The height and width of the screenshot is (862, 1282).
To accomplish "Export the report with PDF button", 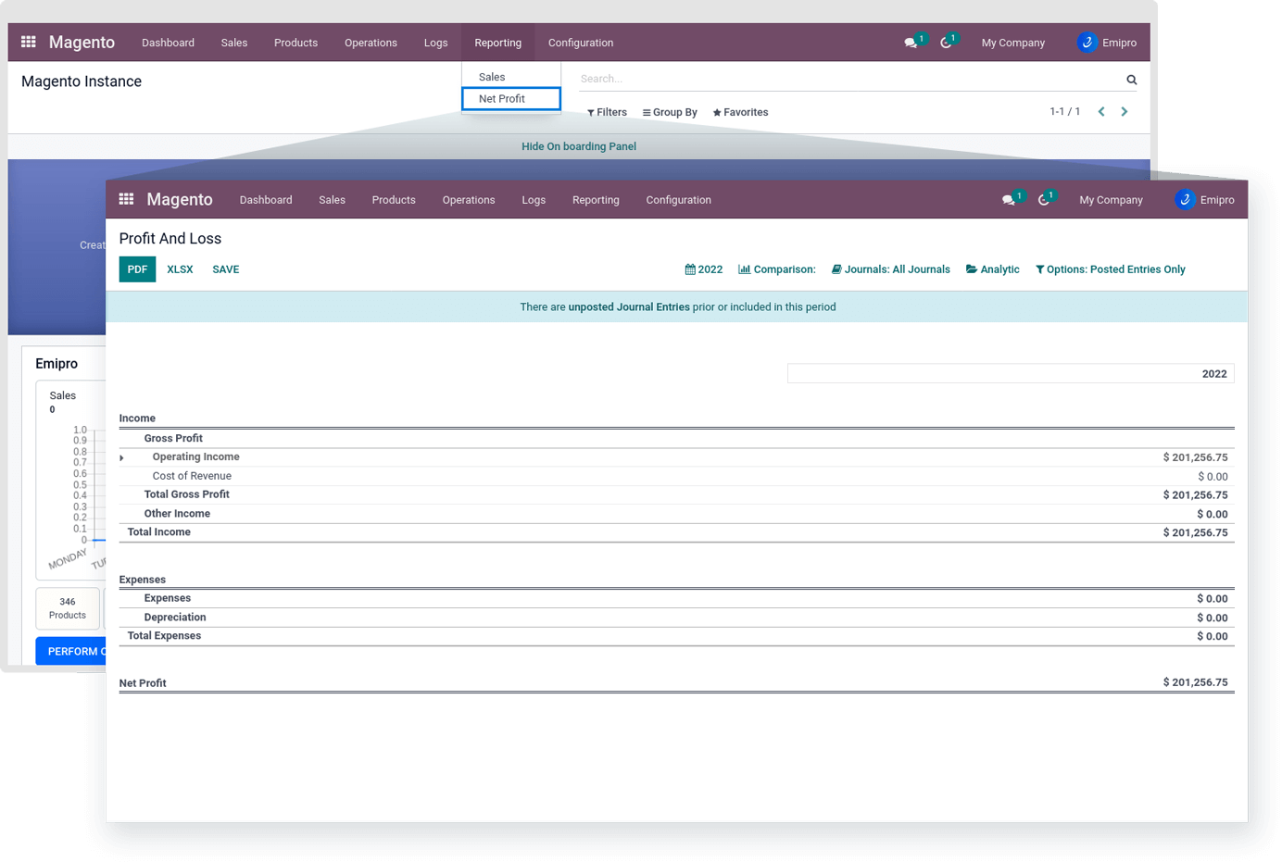I will [137, 269].
